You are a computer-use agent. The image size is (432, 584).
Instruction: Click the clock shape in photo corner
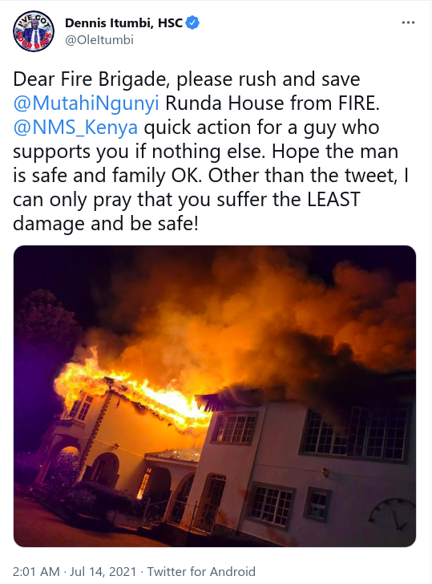[392, 516]
